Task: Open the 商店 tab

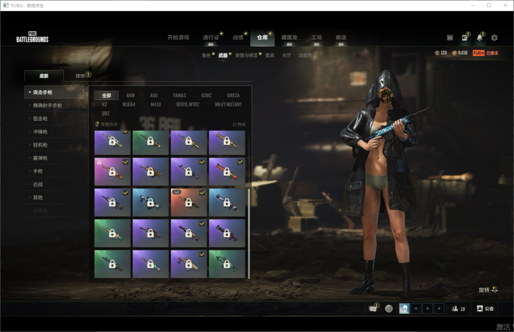Action: point(341,38)
